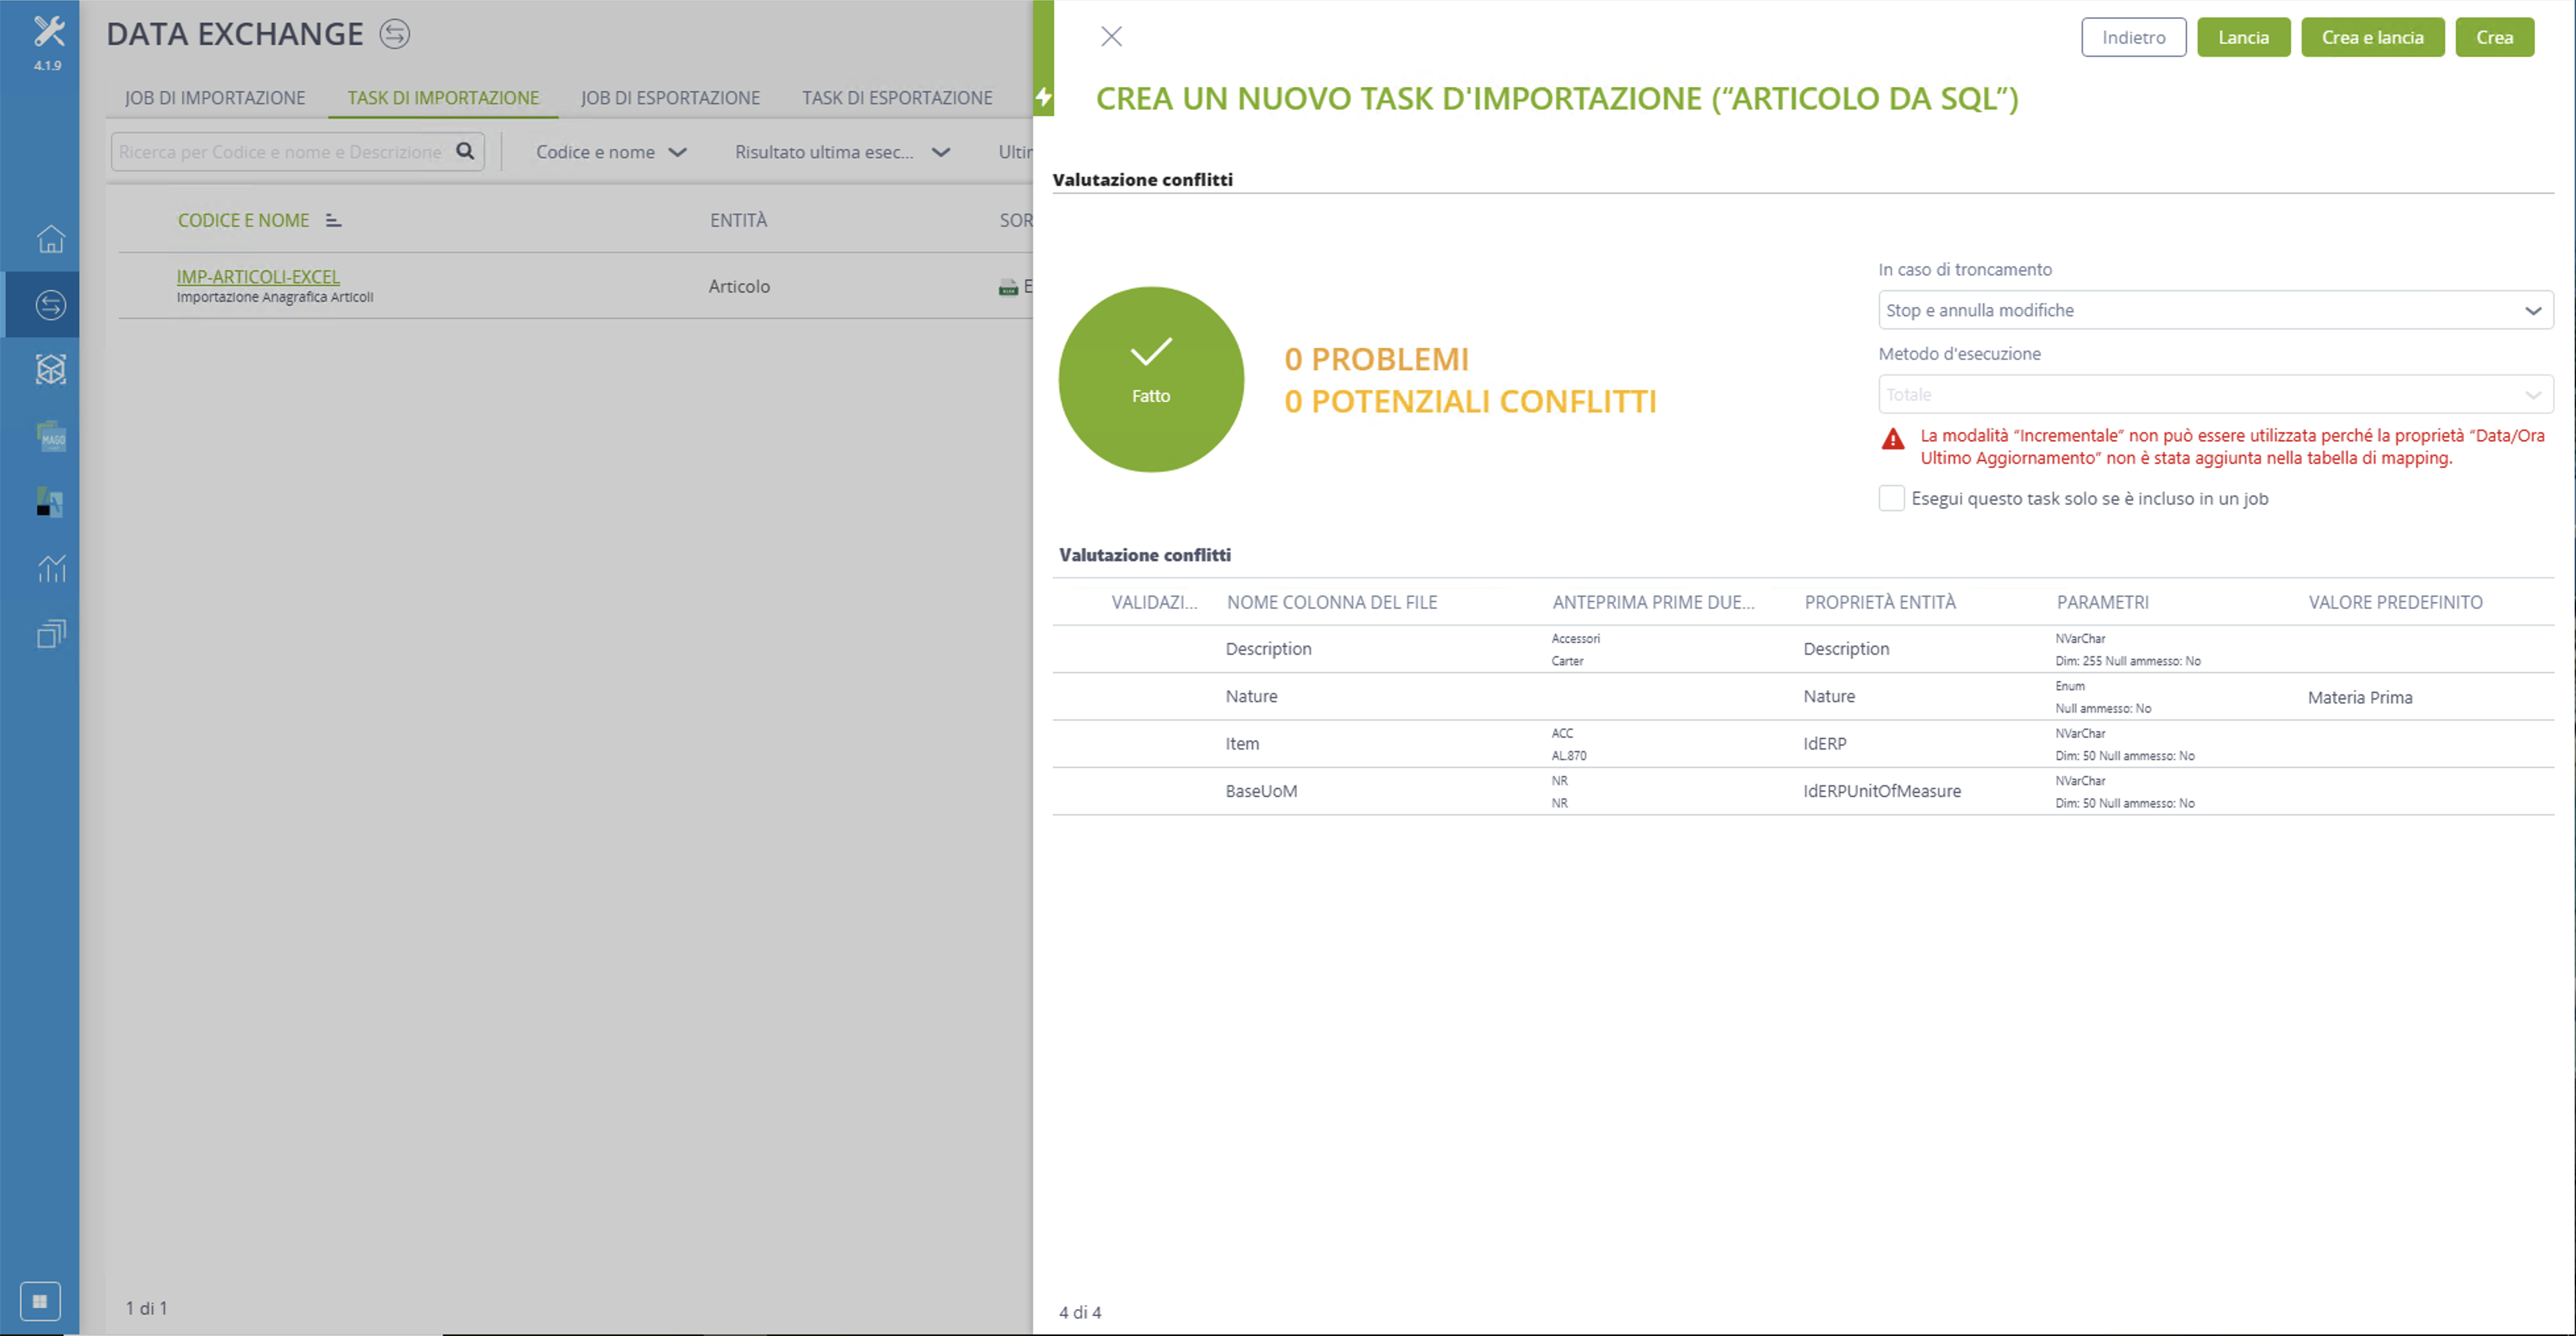Expand the 'In caso di troncamento' dropdown
Screen dimensions: 2576x1336
tap(2215, 310)
